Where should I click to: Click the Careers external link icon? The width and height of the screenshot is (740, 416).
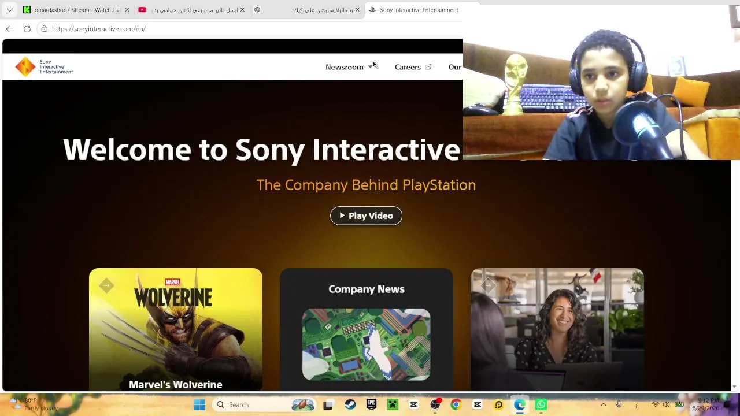(428, 67)
